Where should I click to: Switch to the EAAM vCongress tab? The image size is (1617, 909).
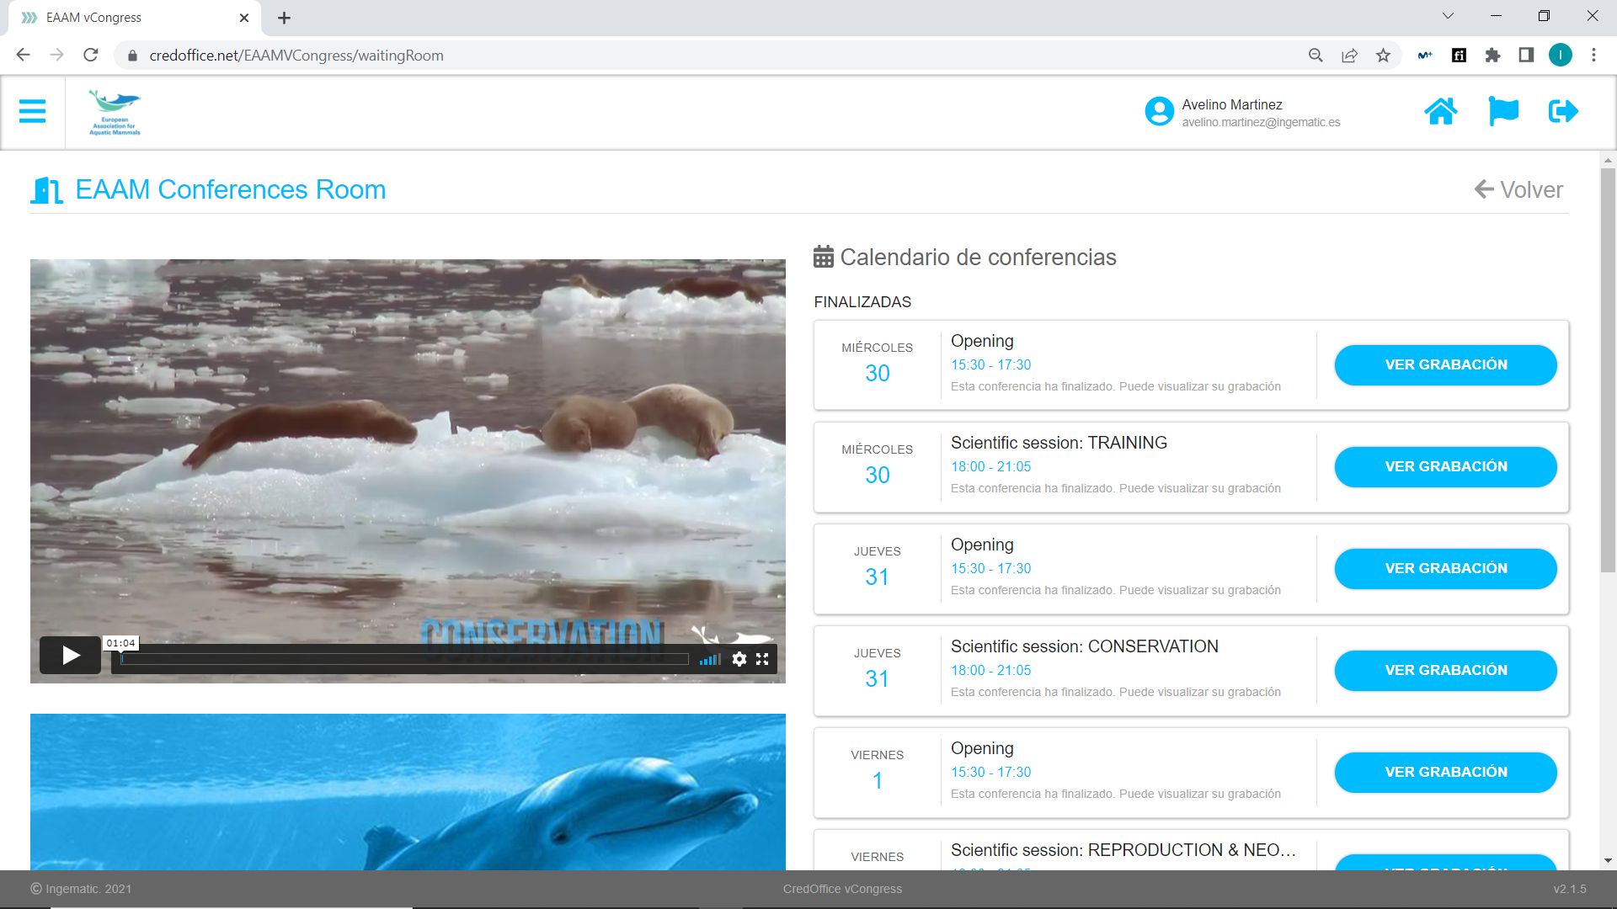[126, 18]
